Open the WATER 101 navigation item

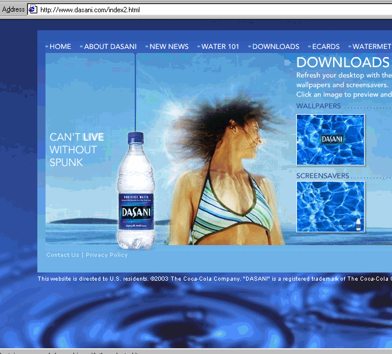[x=220, y=47]
